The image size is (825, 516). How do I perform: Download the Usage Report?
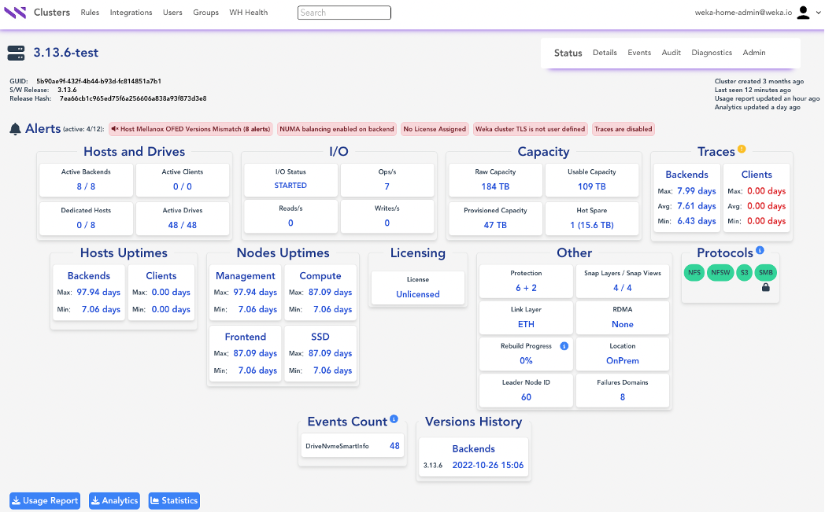[x=45, y=500]
